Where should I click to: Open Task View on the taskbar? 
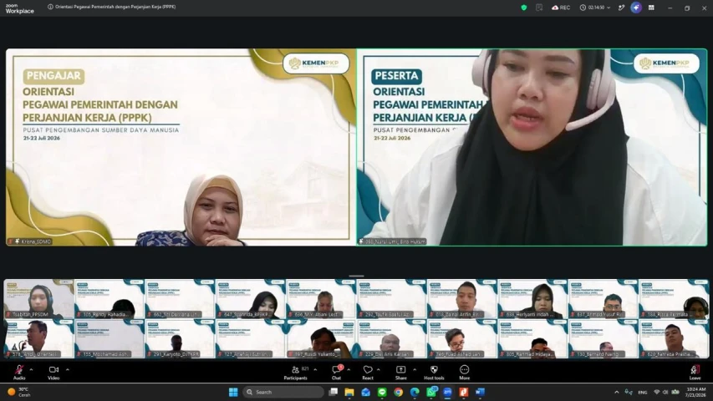(x=334, y=392)
